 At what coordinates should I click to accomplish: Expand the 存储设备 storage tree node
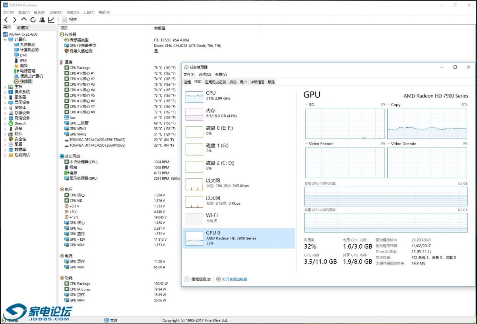click(5, 113)
